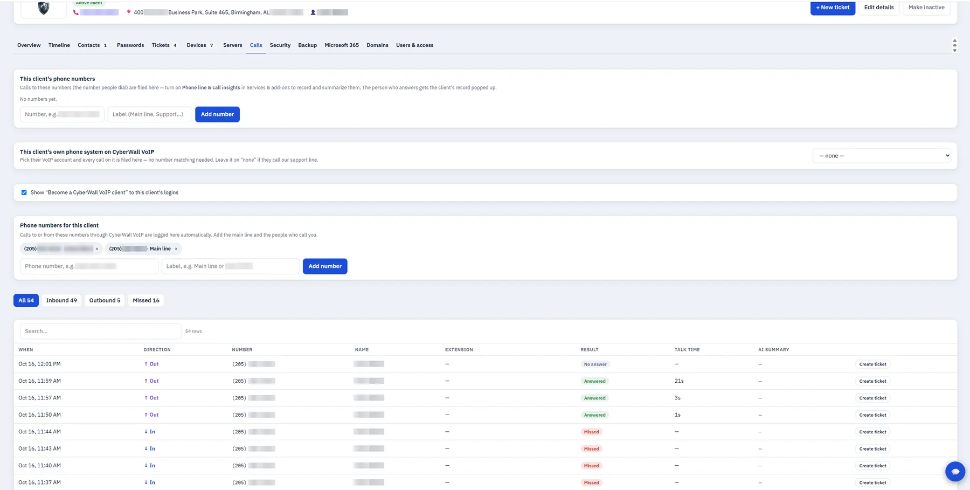Create ticket for Oct 16, 11:37 AM call

(872, 483)
